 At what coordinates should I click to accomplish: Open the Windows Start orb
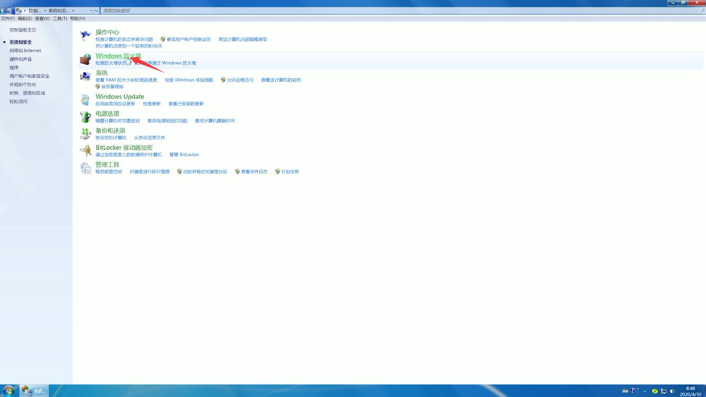click(8, 391)
